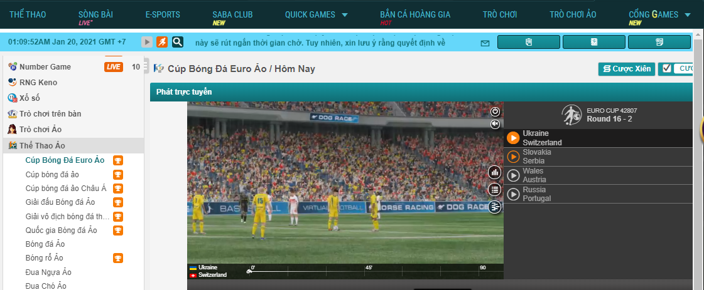Open bar chart statistics icon on video
The height and width of the screenshot is (290, 704).
(x=495, y=172)
